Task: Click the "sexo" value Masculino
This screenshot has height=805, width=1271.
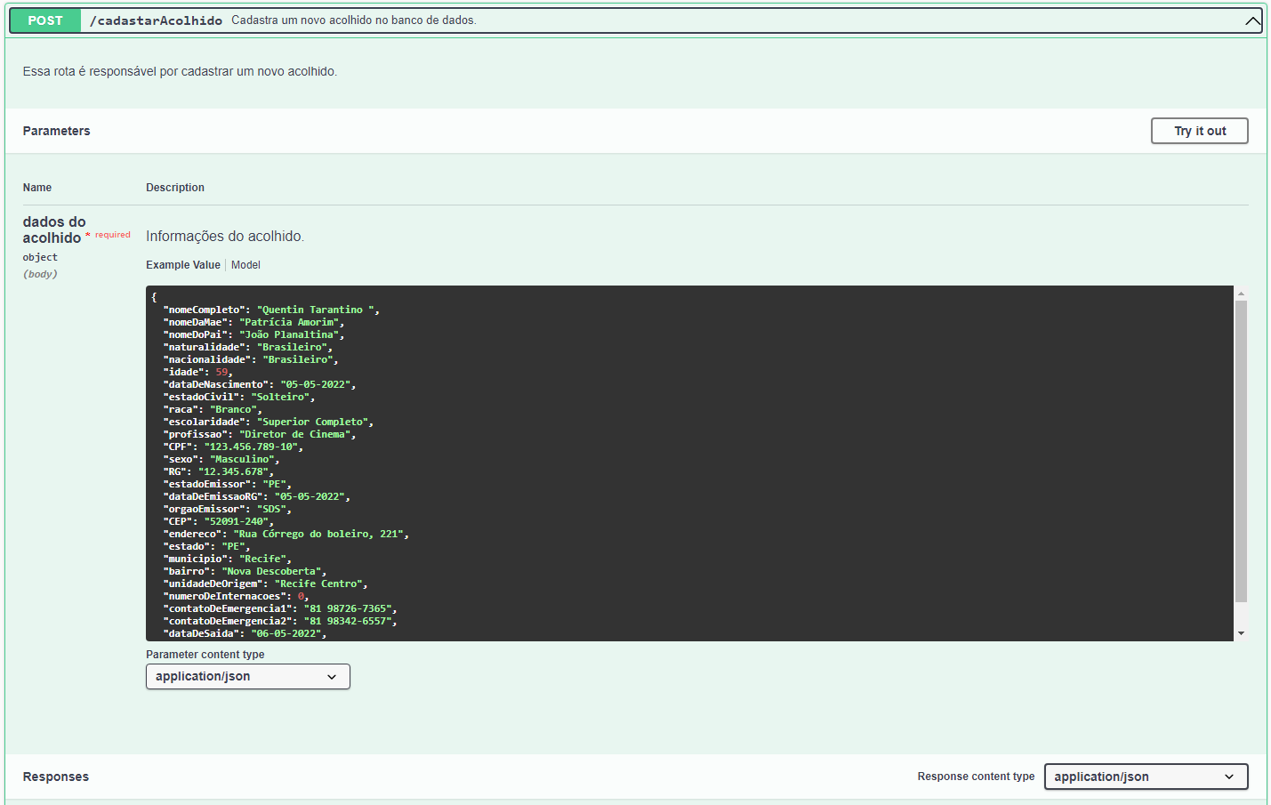Action: [242, 459]
